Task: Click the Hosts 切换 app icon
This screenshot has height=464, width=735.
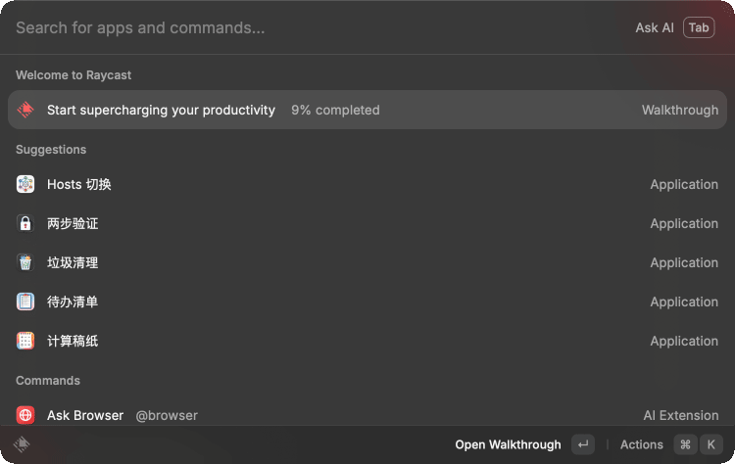Action: pos(25,184)
